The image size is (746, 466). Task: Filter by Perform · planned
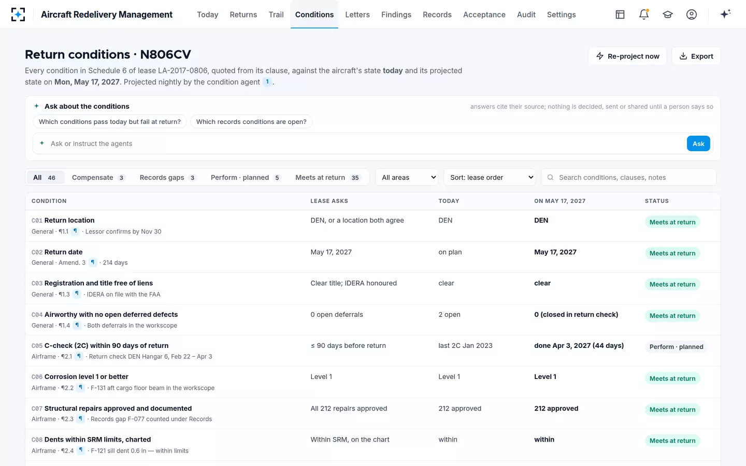pyautogui.click(x=246, y=177)
